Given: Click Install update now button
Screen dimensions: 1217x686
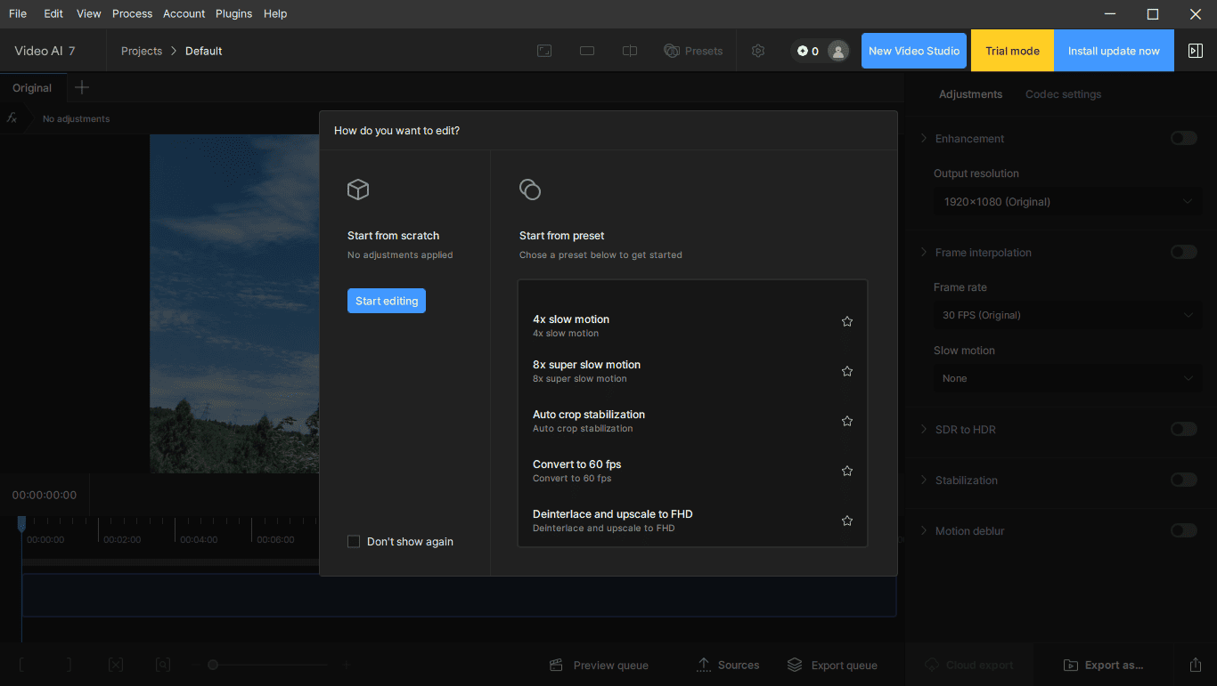Looking at the screenshot, I should pyautogui.click(x=1114, y=51).
